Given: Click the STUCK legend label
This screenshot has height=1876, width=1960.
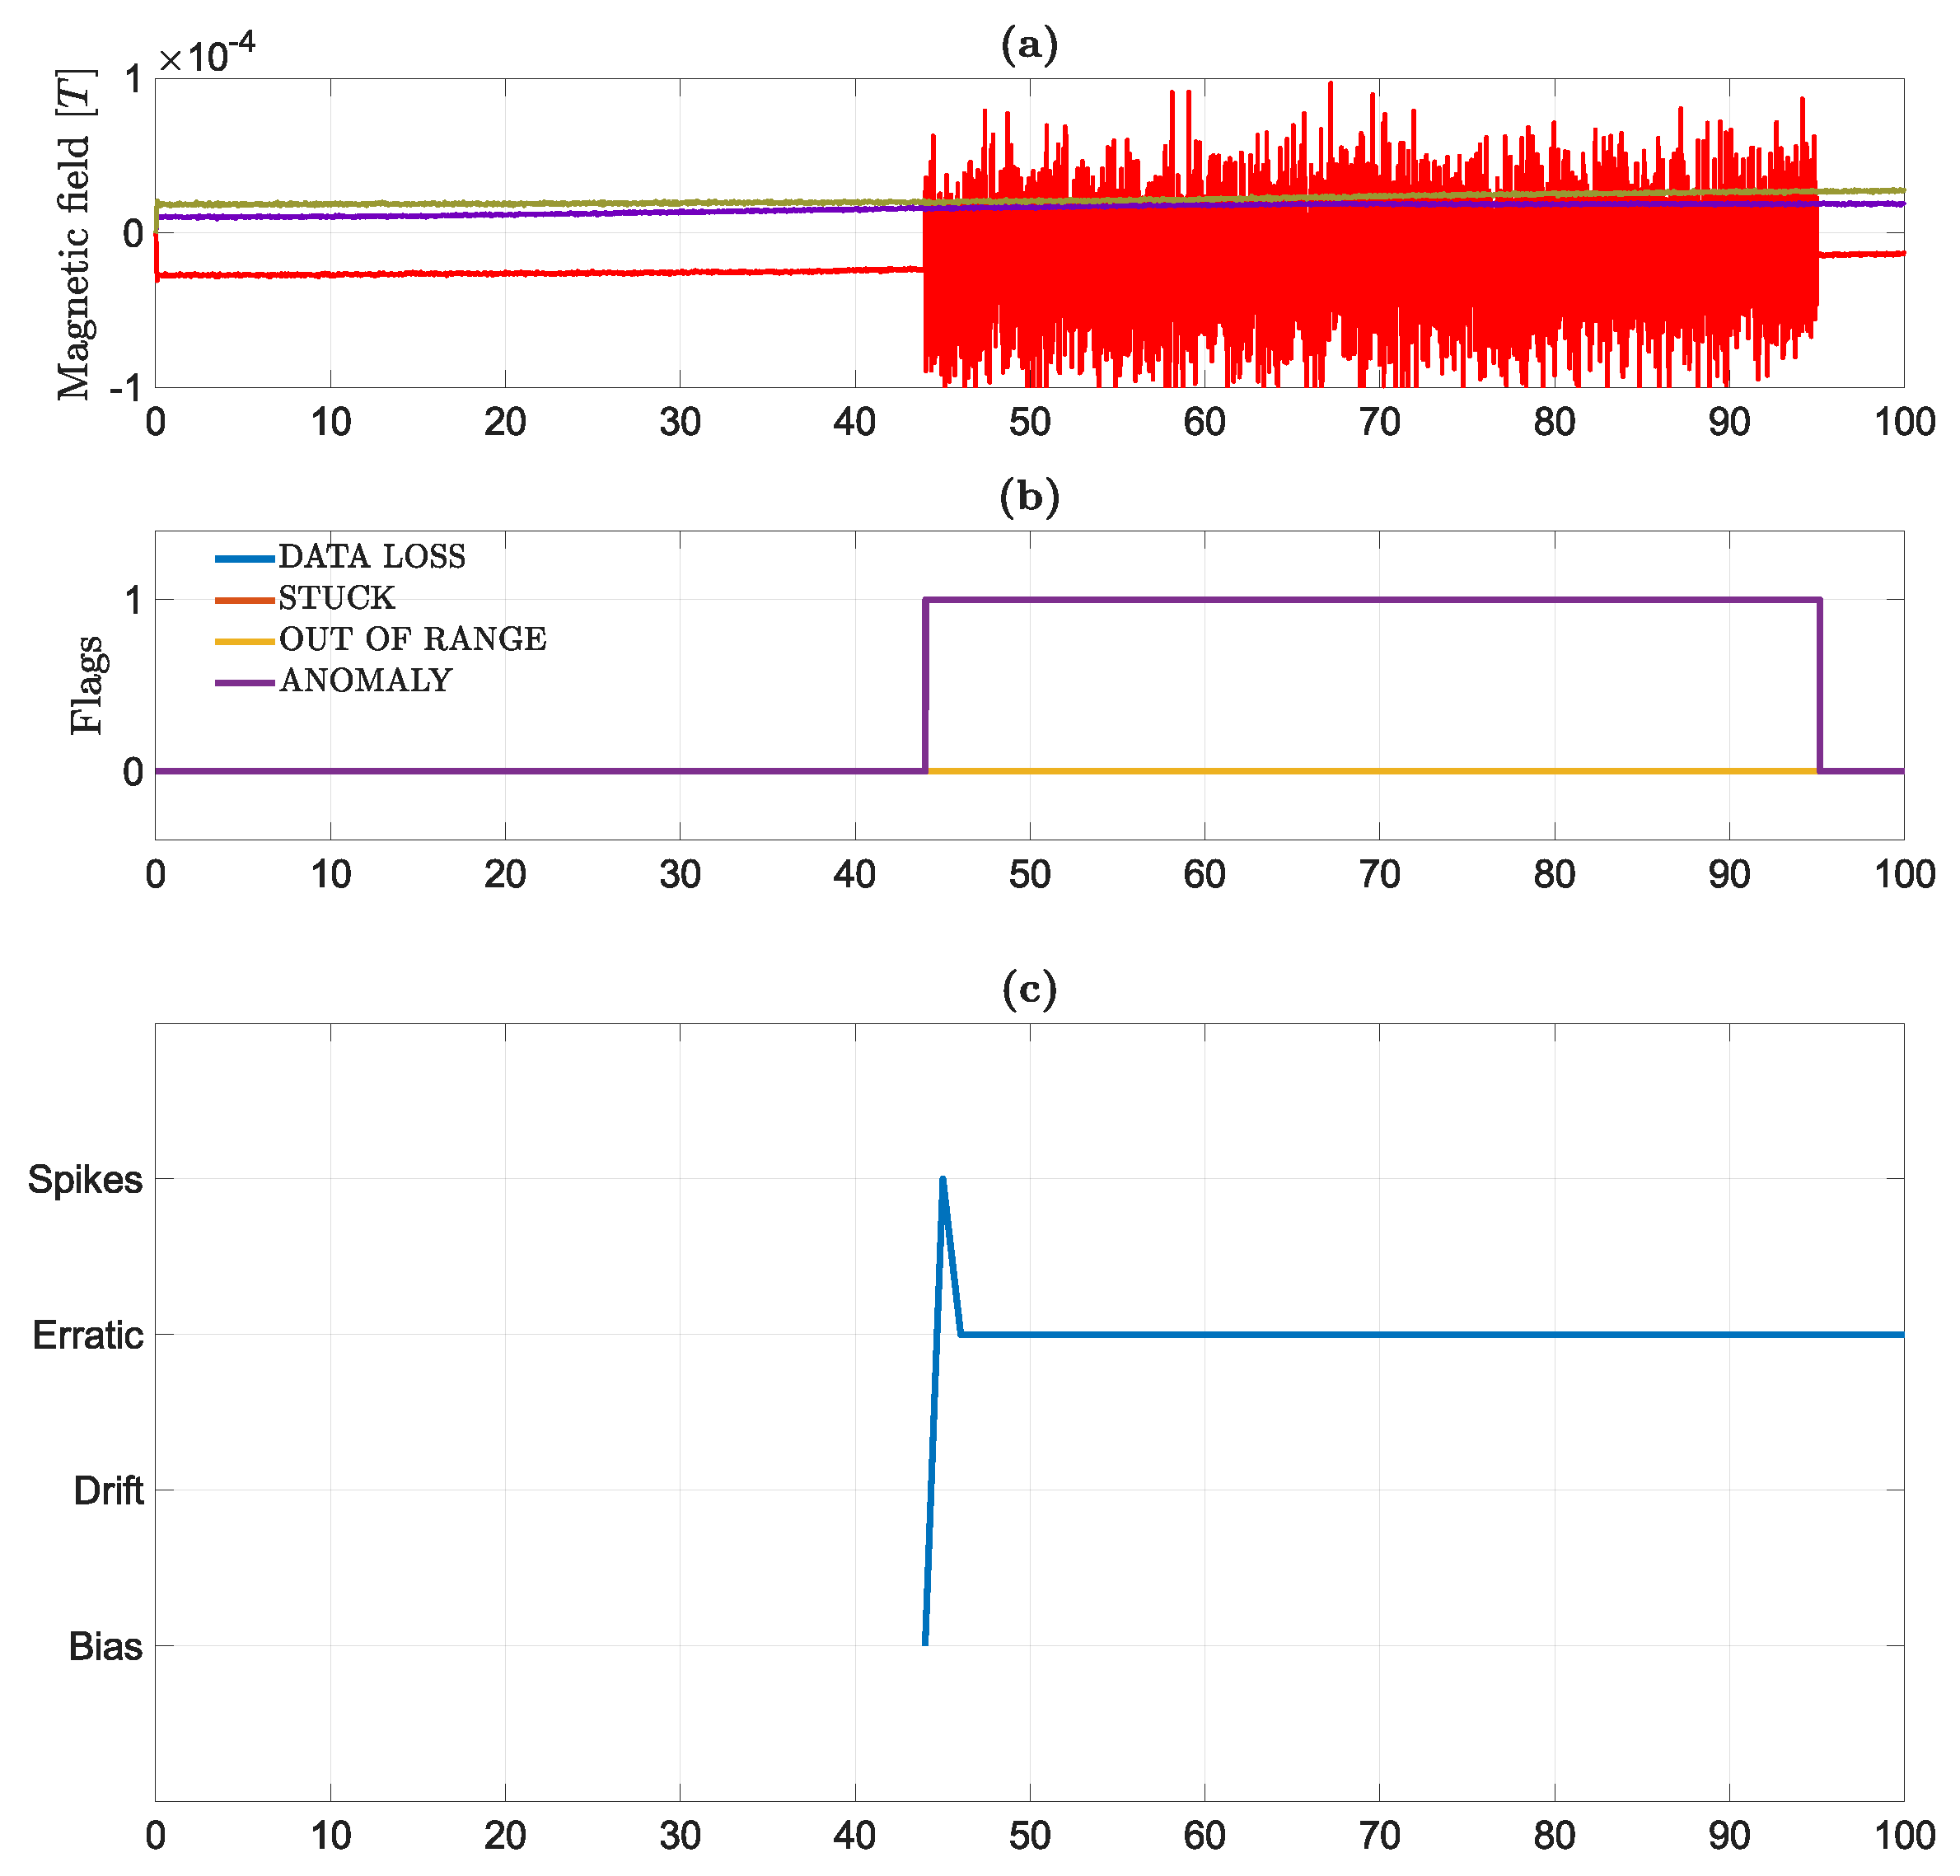Looking at the screenshot, I should coord(337,598).
